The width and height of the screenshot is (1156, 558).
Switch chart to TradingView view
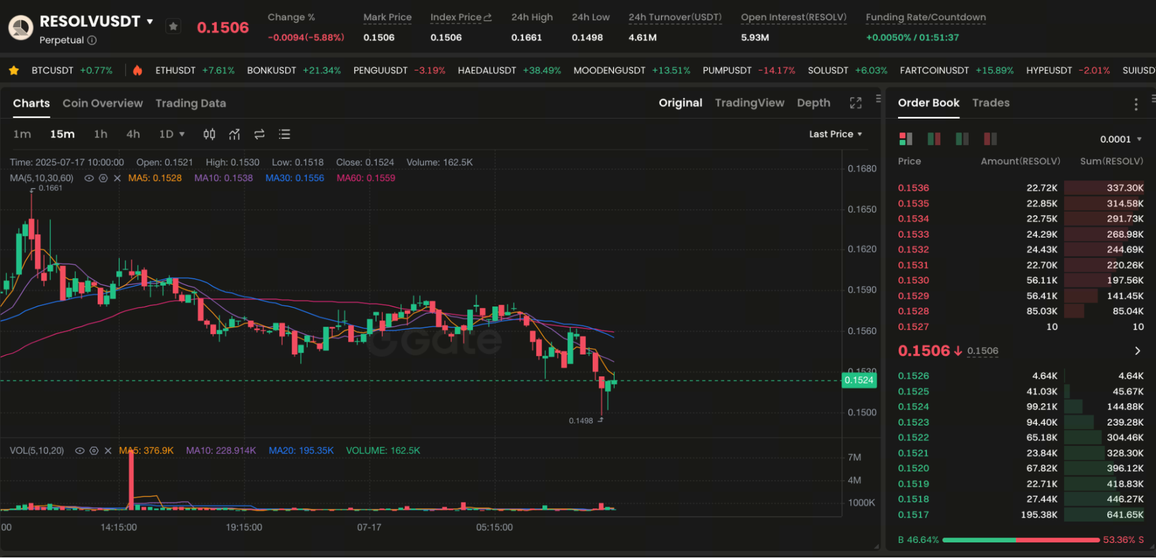749,103
